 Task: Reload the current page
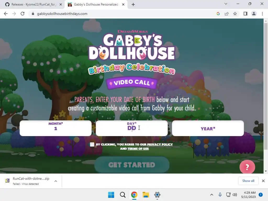coord(23,14)
